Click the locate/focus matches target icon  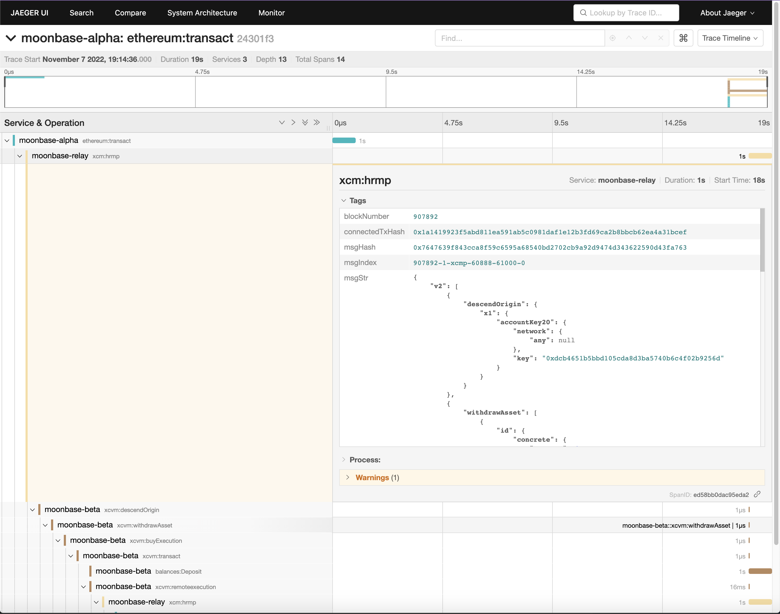[x=613, y=38]
